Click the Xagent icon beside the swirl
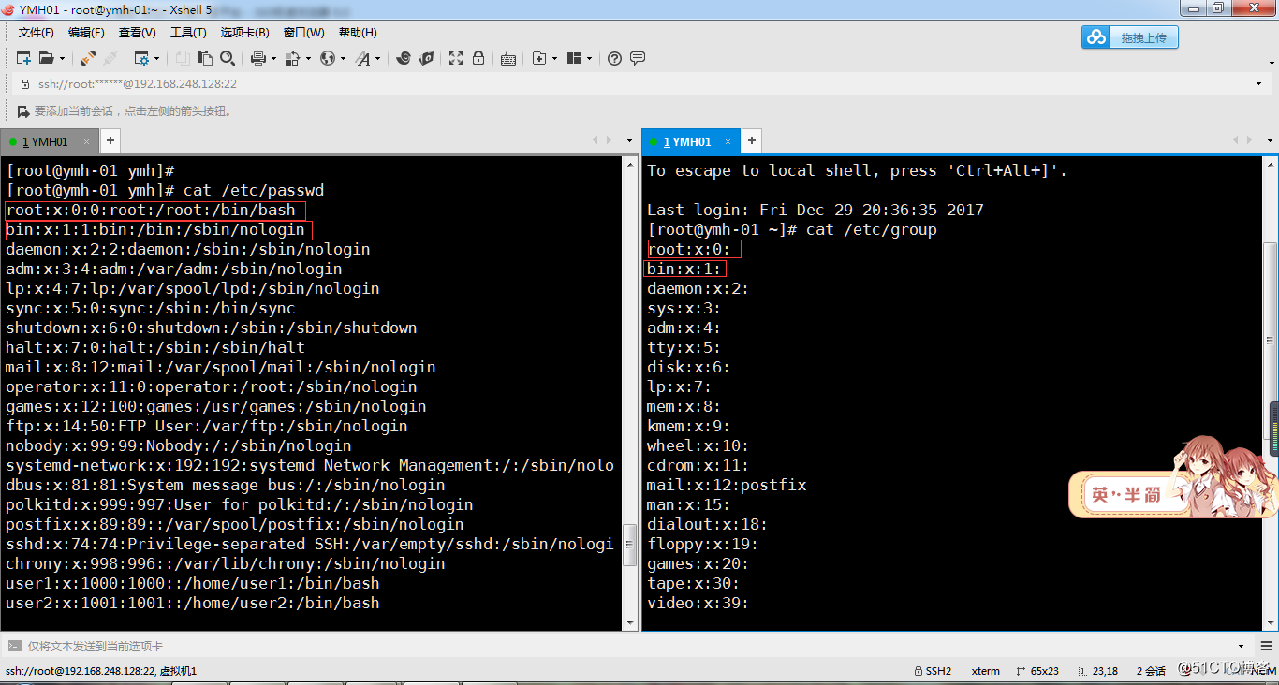1279x685 pixels. (426, 58)
